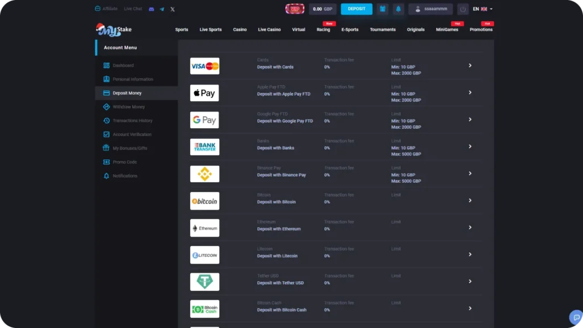
Task: Click the Litecoin logo
Action: [204, 255]
